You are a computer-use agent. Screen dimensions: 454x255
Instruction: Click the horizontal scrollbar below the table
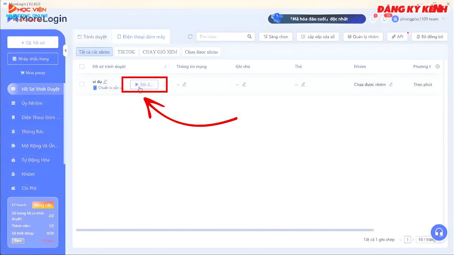[225, 230]
